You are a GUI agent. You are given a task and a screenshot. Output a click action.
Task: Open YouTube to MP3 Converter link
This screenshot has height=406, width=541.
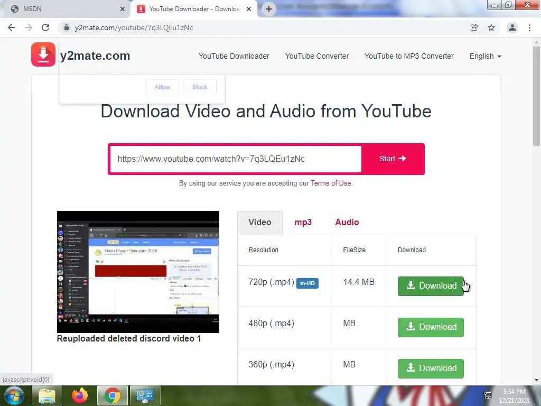(x=409, y=56)
